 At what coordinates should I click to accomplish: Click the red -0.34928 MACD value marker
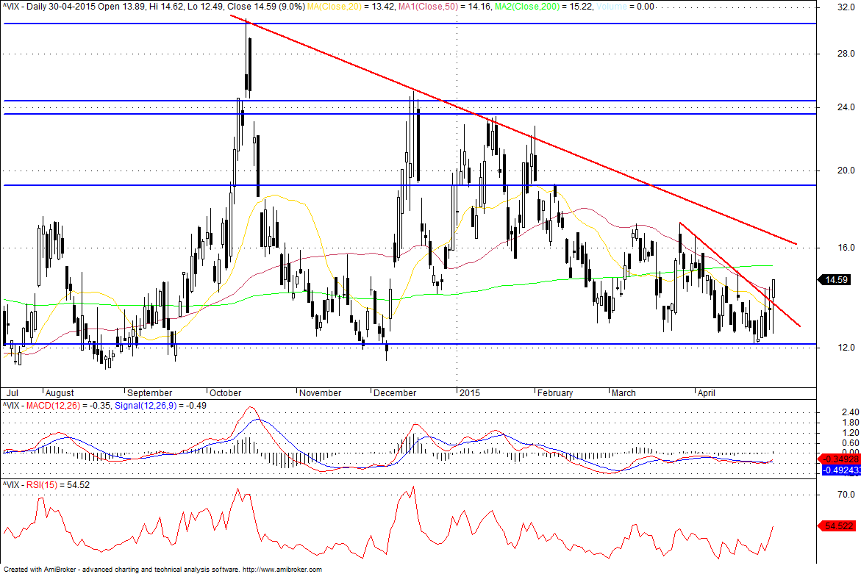click(x=838, y=459)
